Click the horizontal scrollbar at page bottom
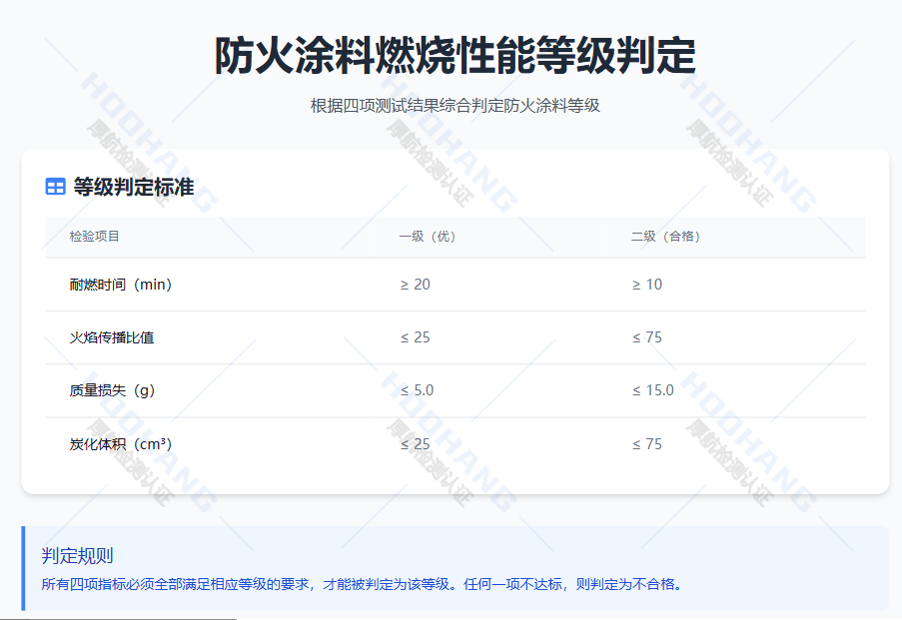This screenshot has height=620, width=902. click(x=118, y=618)
